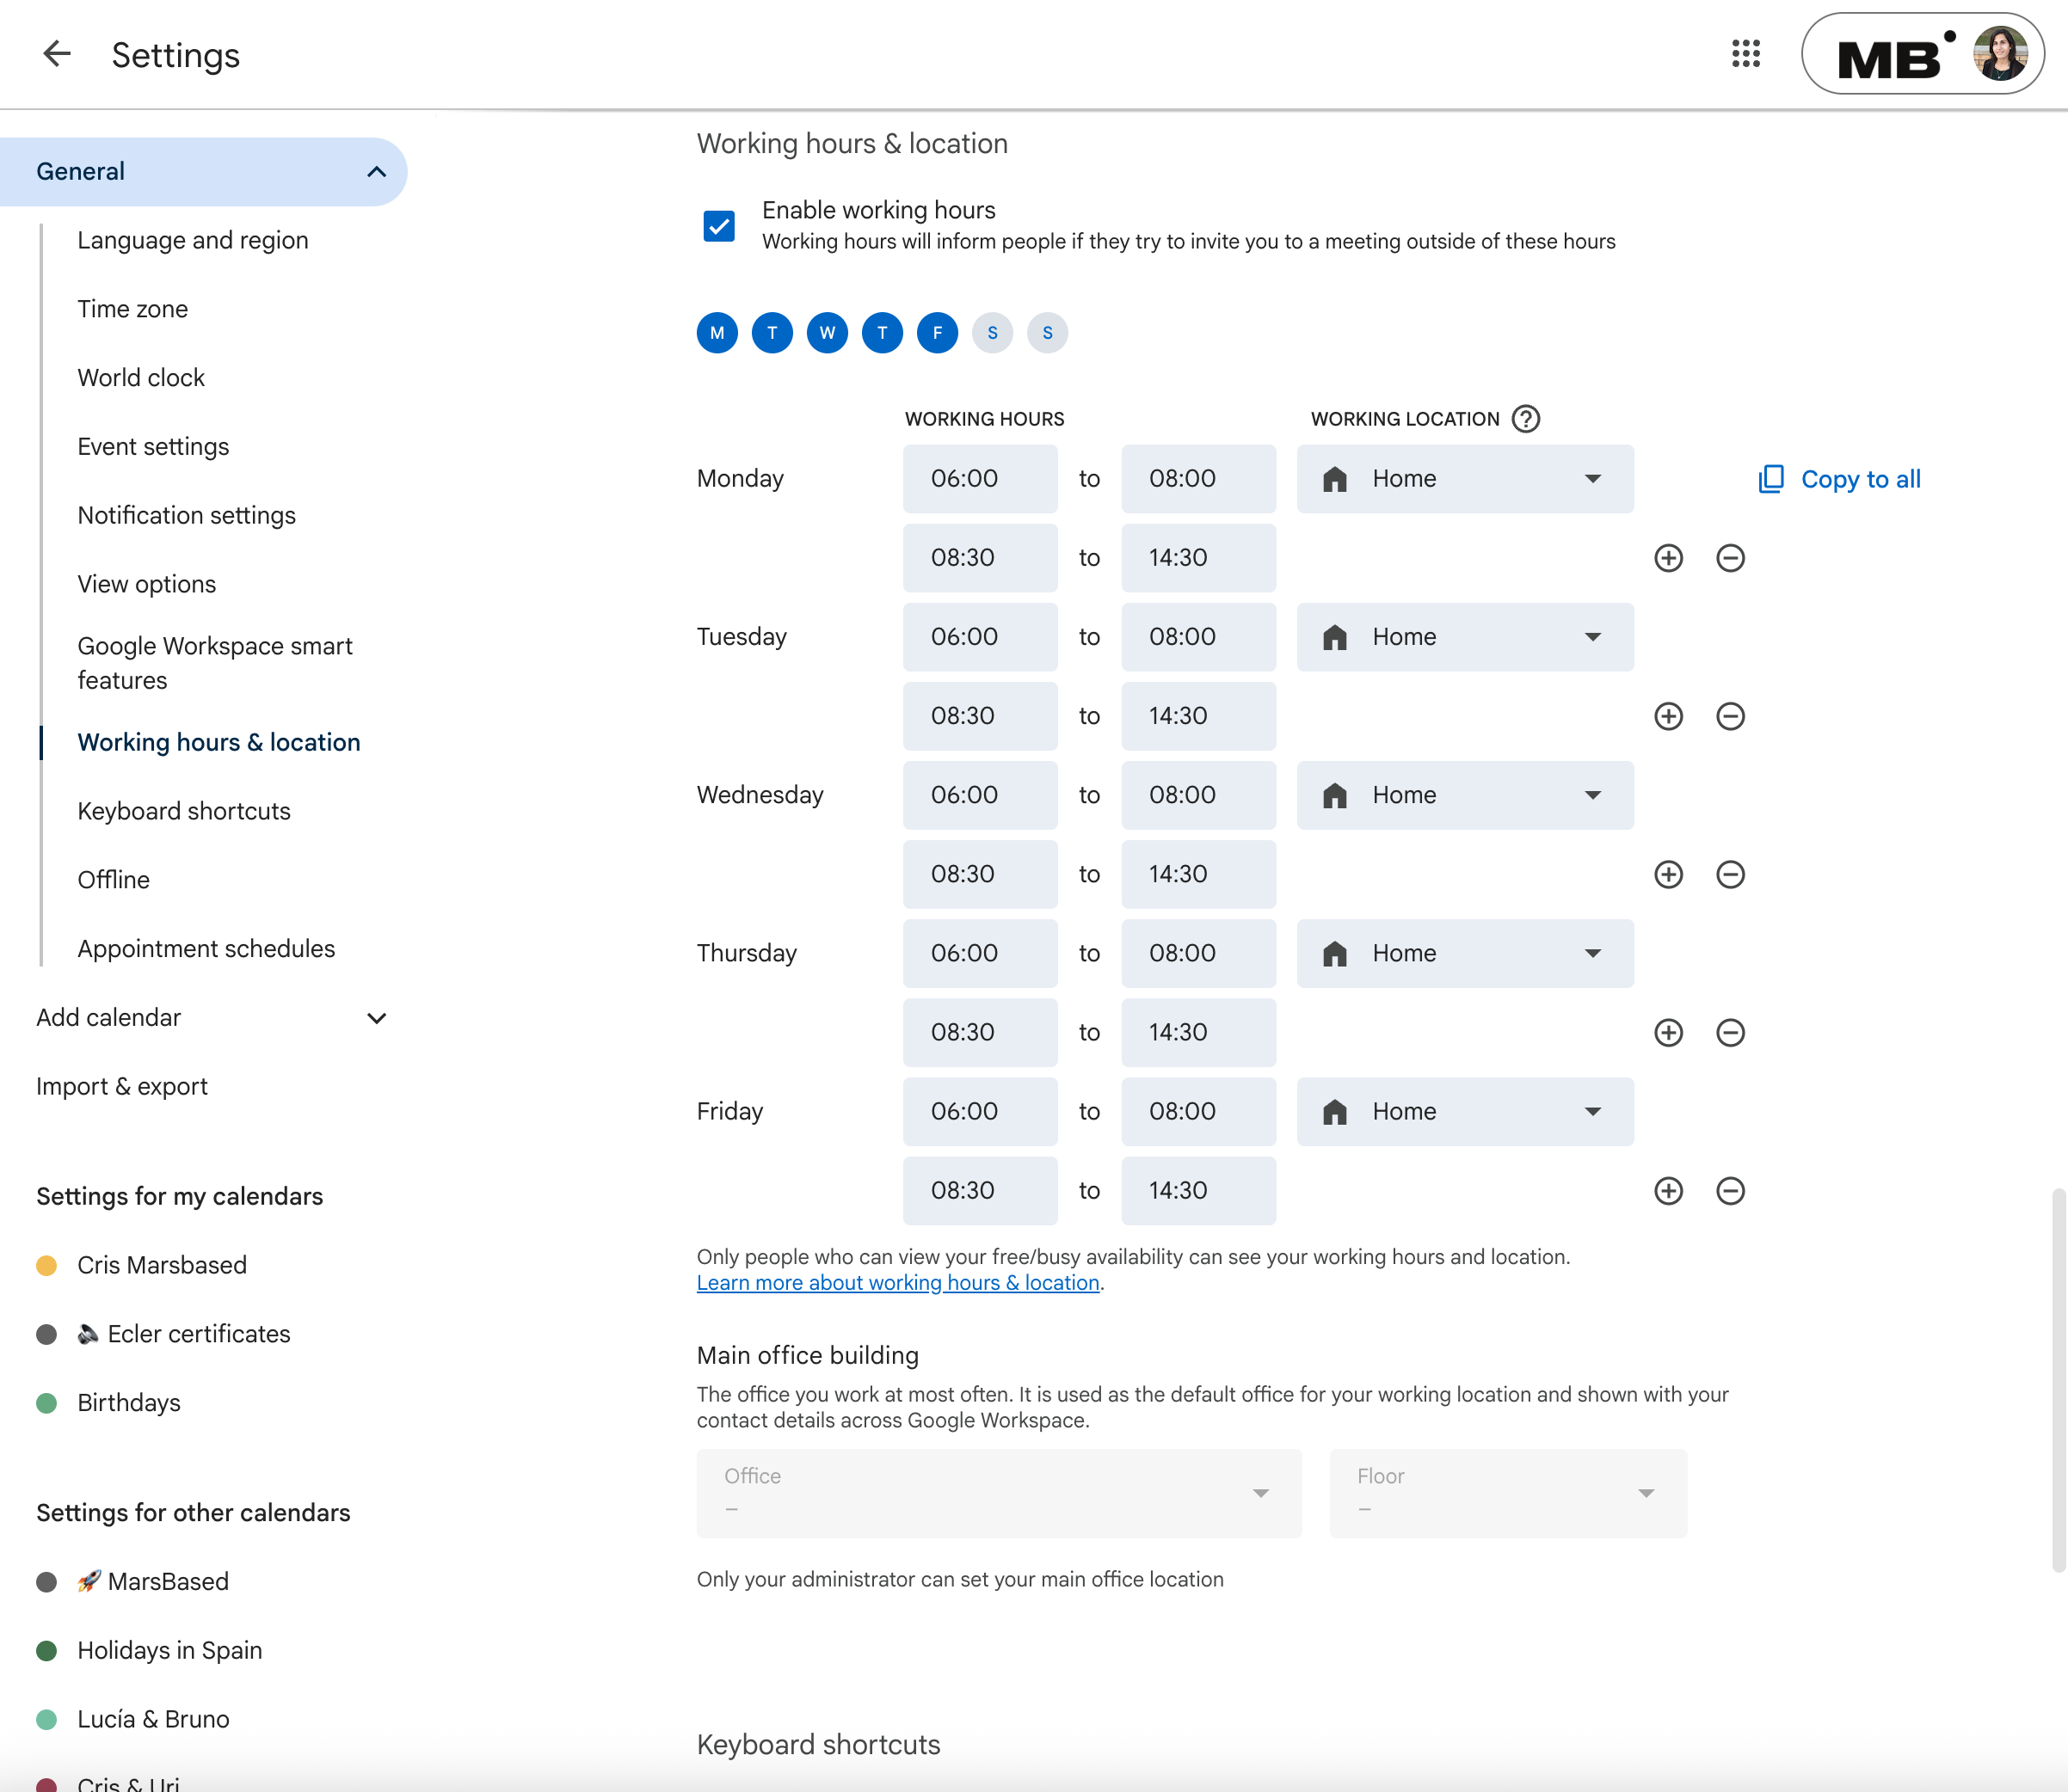The image size is (2068, 1792).
Task: Enable the Saturday day circle
Action: pos(993,333)
